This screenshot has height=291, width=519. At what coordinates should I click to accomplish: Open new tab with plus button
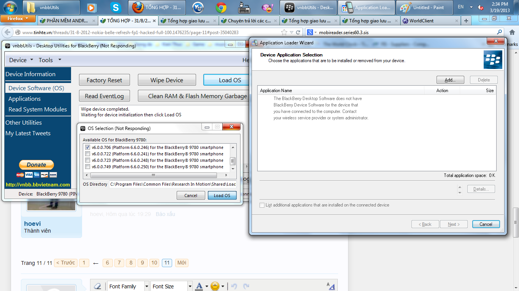pos(466,21)
